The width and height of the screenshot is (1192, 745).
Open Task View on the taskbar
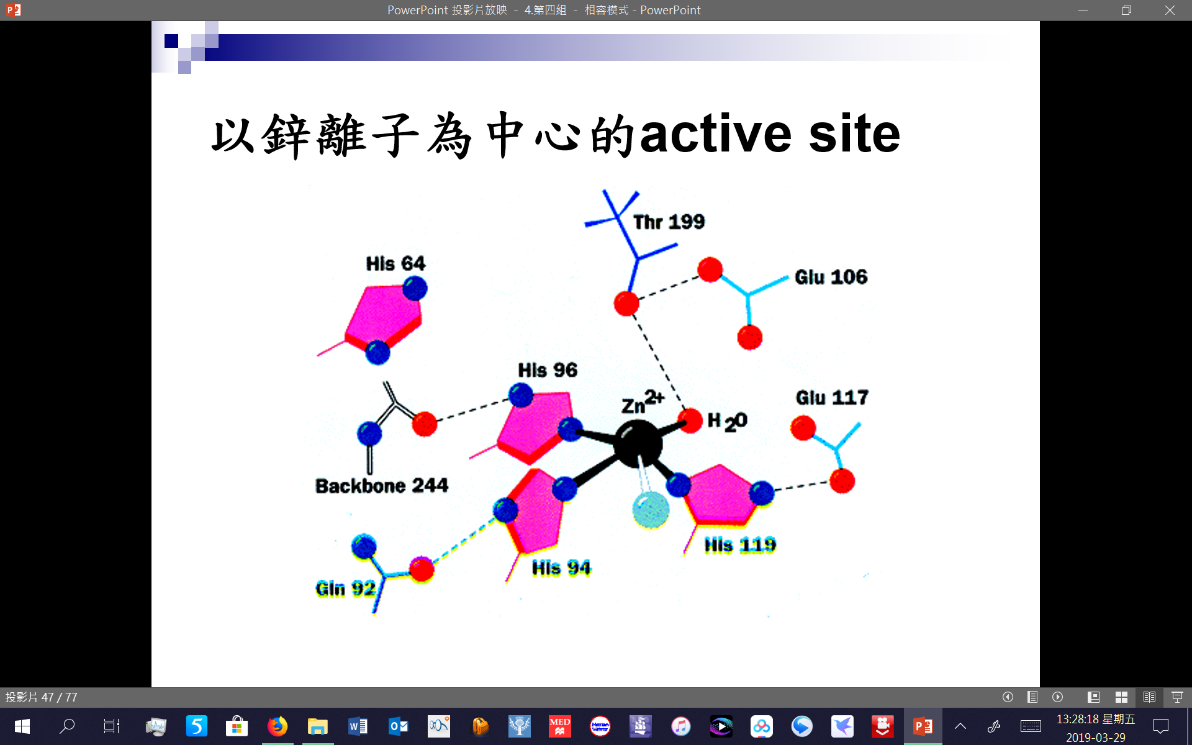tap(111, 726)
